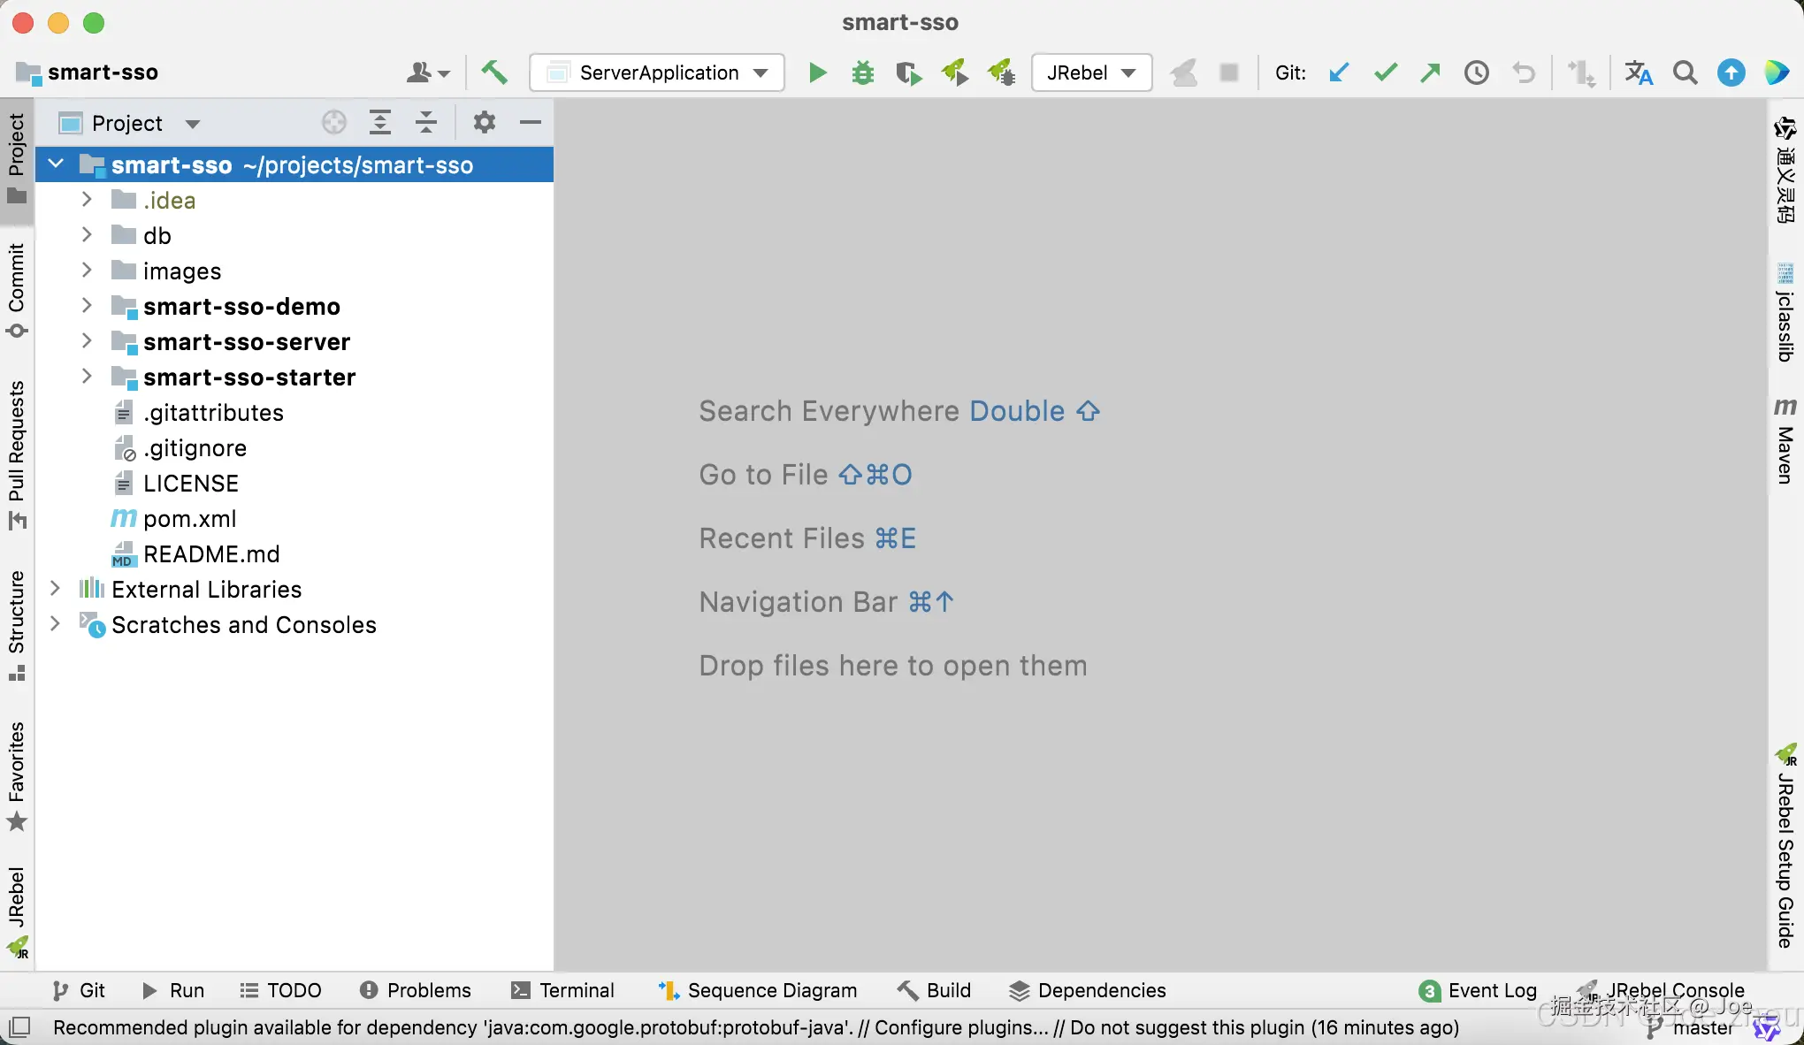
Task: Open ServerApplication run configuration dropdown
Action: [x=657, y=72]
